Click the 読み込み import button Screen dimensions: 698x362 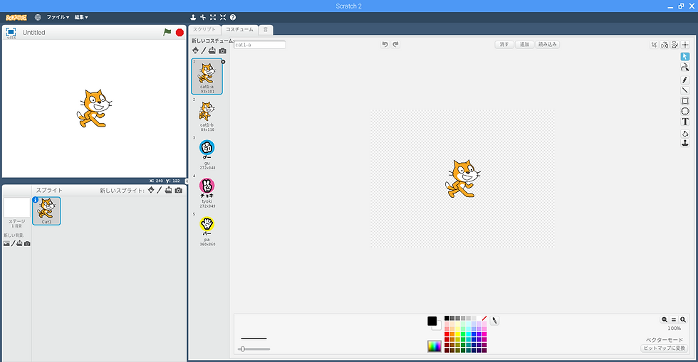pyautogui.click(x=548, y=45)
